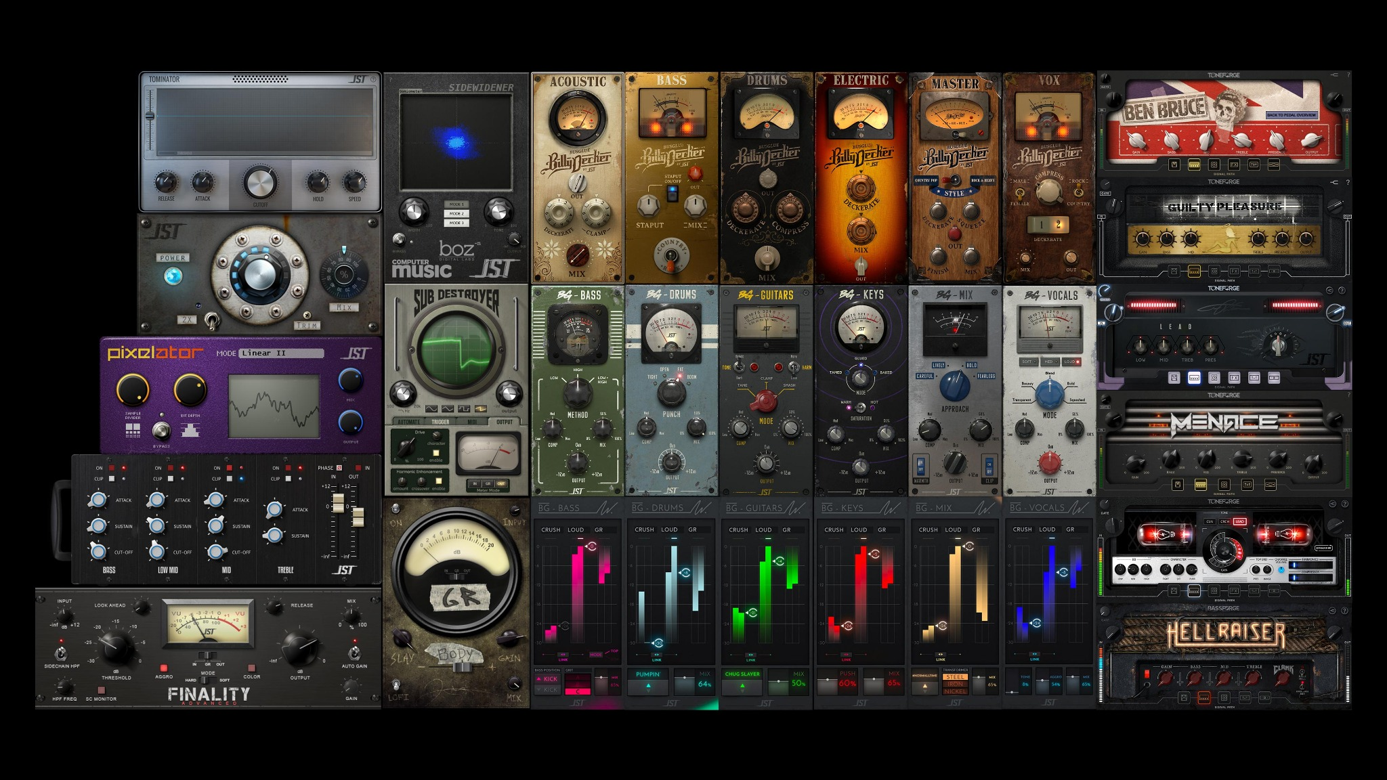This screenshot has height=780, width=1387.
Task: Open the Automate tab in Sub Destroyer
Action: click(x=408, y=422)
